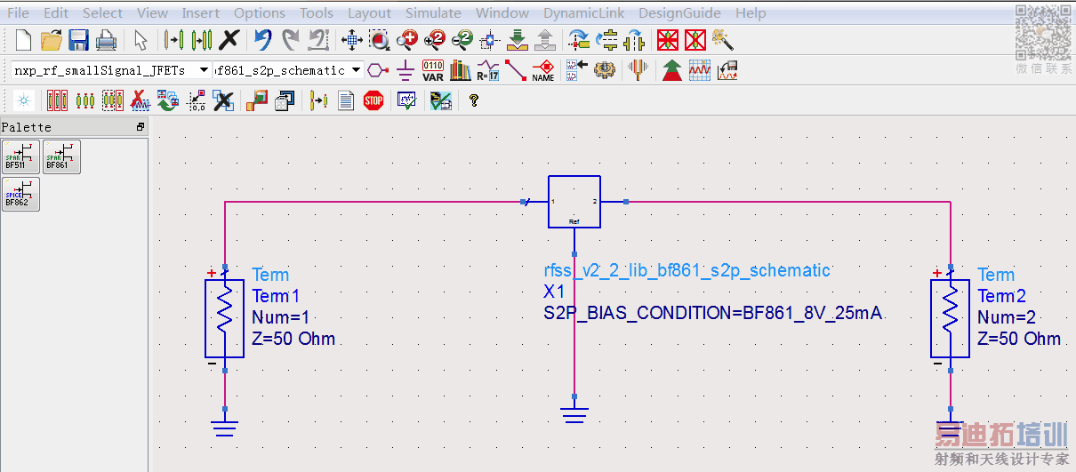Open the Edit menu
The width and height of the screenshot is (1076, 472).
[x=56, y=12]
